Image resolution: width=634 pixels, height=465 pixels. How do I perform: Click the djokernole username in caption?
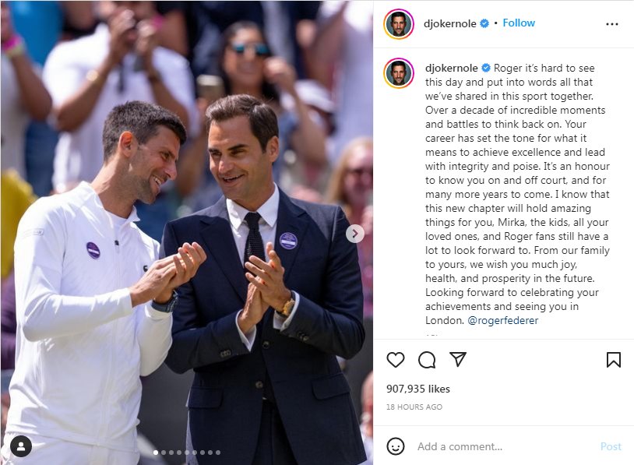click(x=451, y=68)
